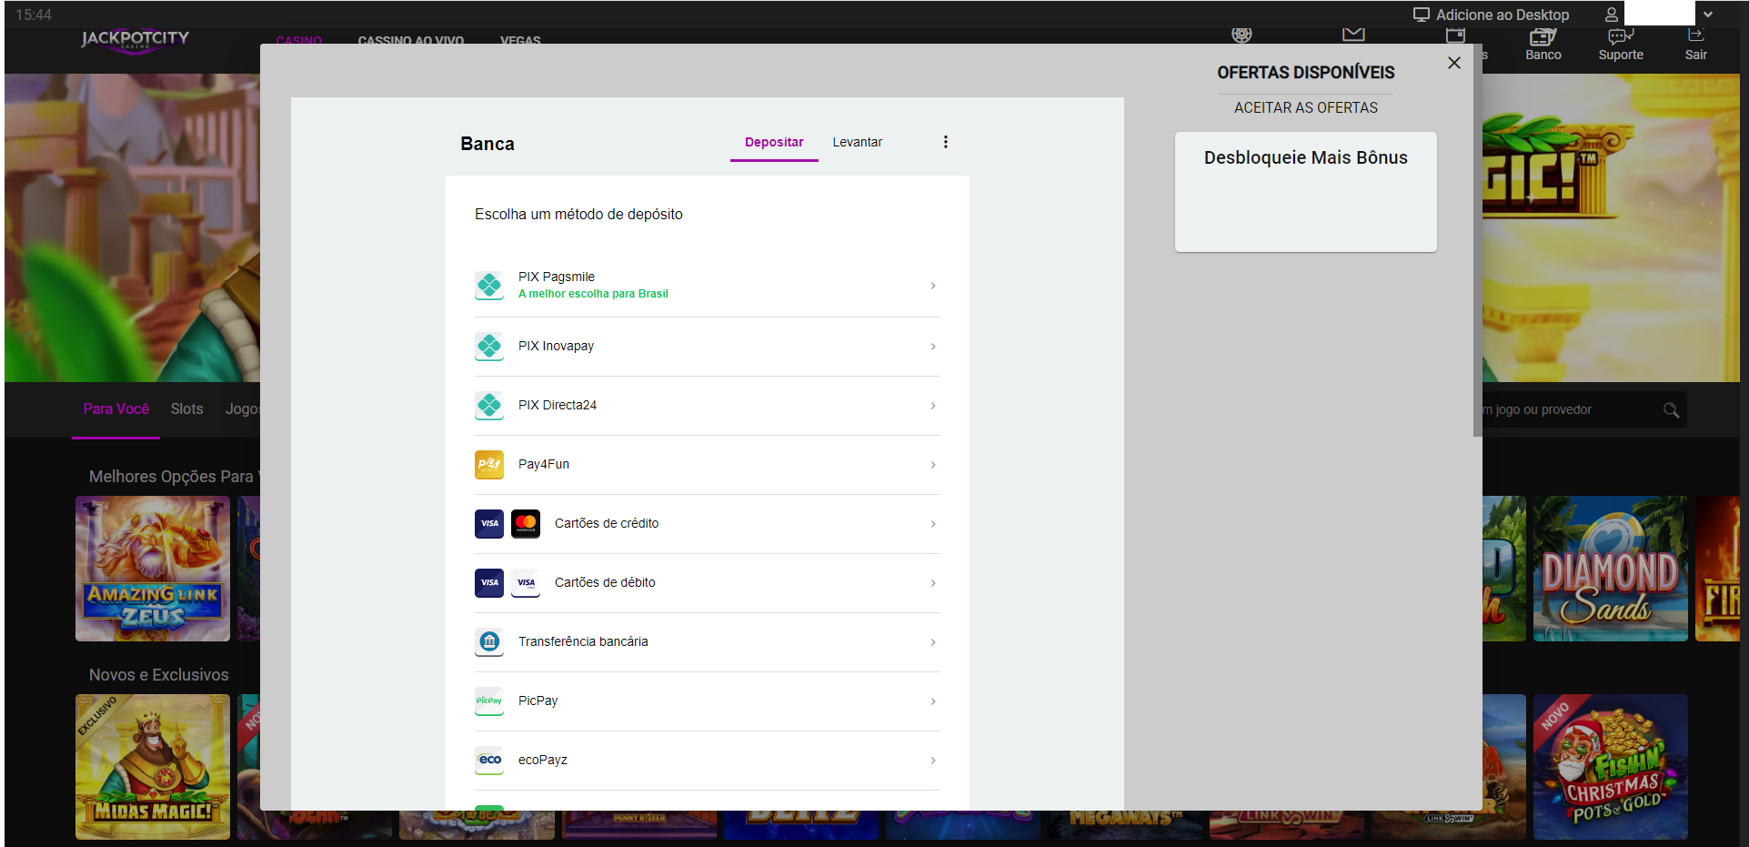The width and height of the screenshot is (1749, 847).
Task: Open the account dropdown arrow at top right
Action: point(1708,15)
